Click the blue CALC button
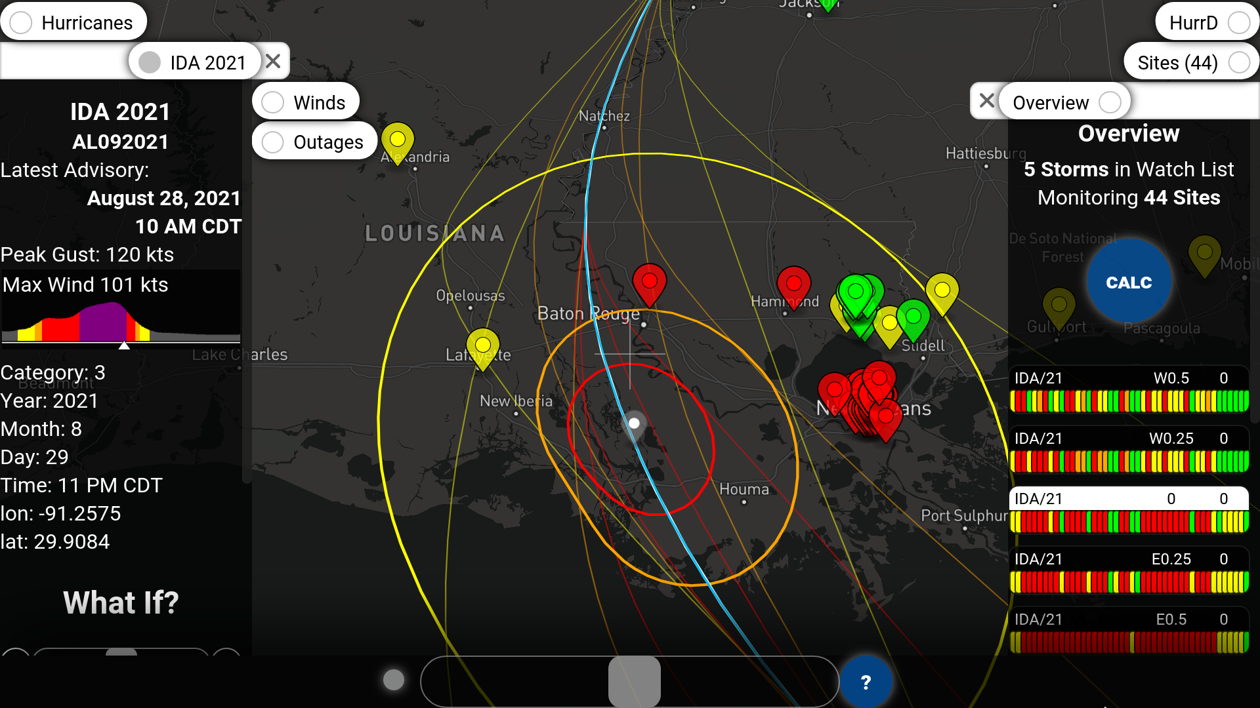This screenshot has height=708, width=1260. click(x=1129, y=283)
